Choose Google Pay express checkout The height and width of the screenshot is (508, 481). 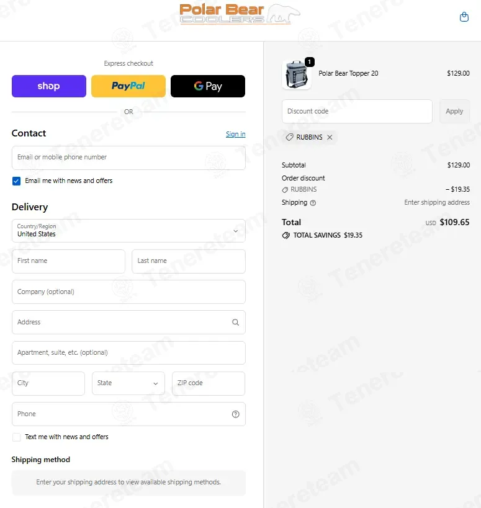pos(208,86)
